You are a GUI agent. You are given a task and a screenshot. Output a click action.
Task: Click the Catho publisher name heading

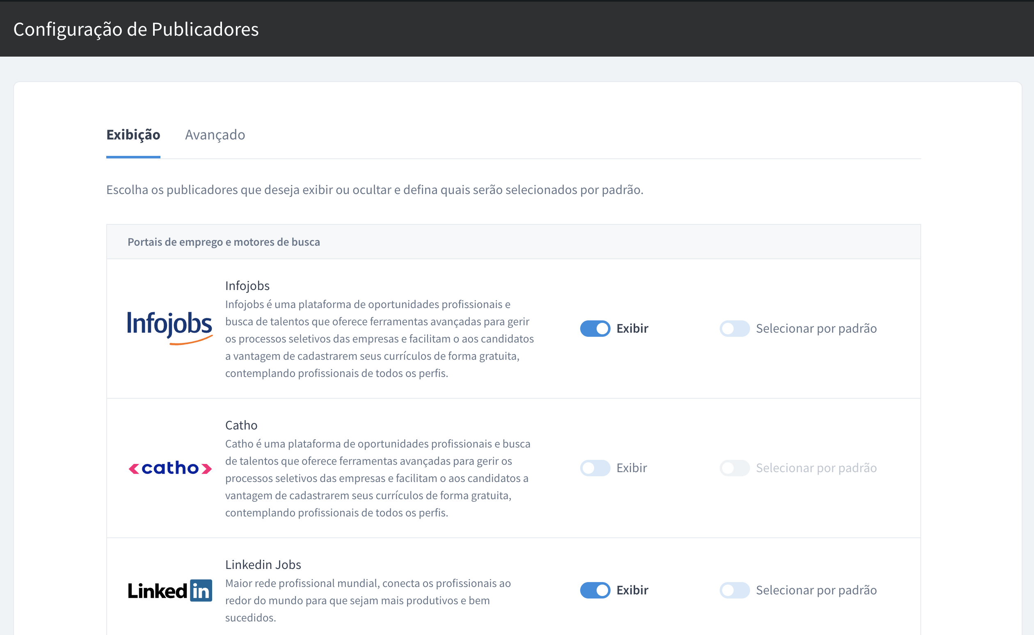point(241,425)
